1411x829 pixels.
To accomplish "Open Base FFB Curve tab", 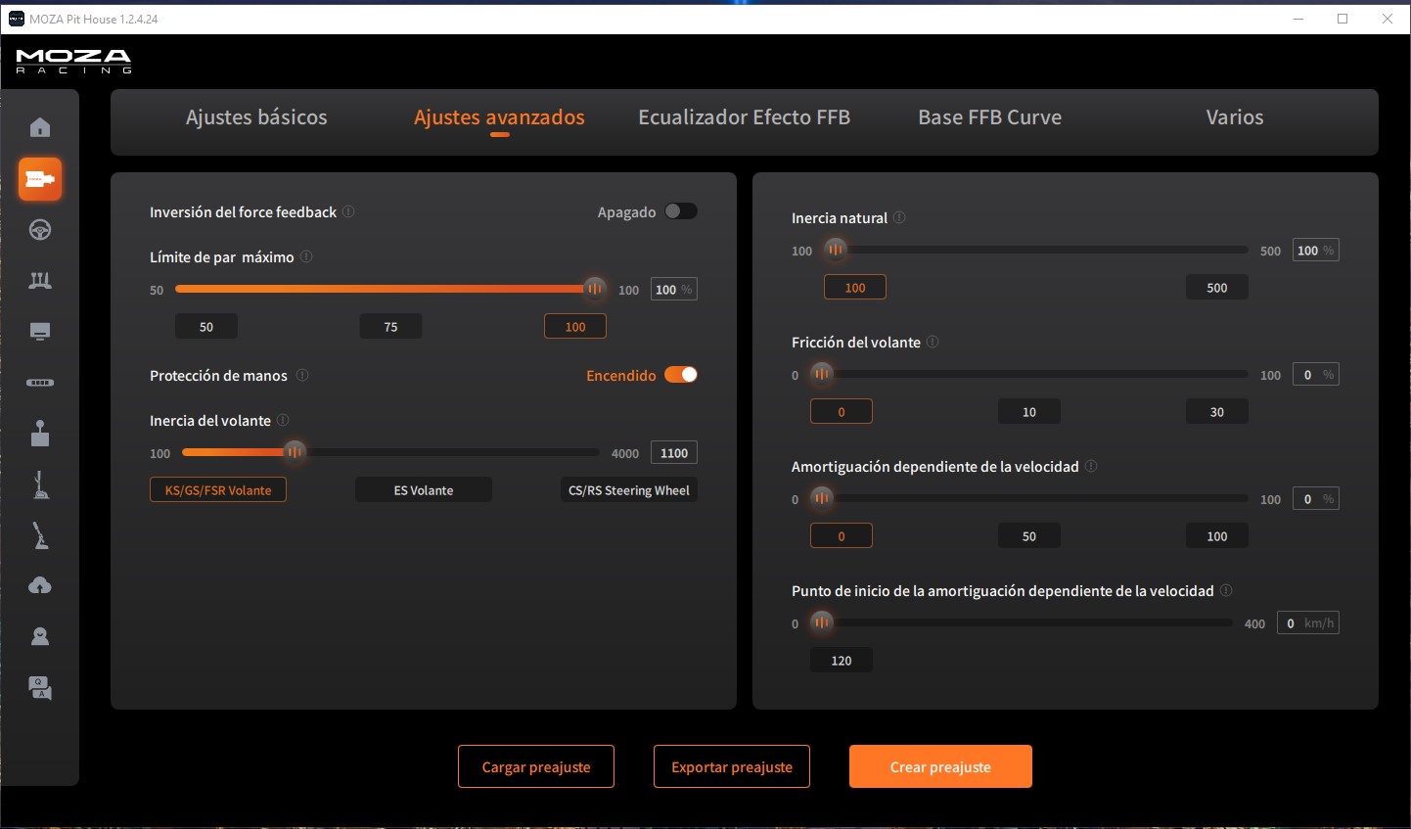I will (989, 117).
